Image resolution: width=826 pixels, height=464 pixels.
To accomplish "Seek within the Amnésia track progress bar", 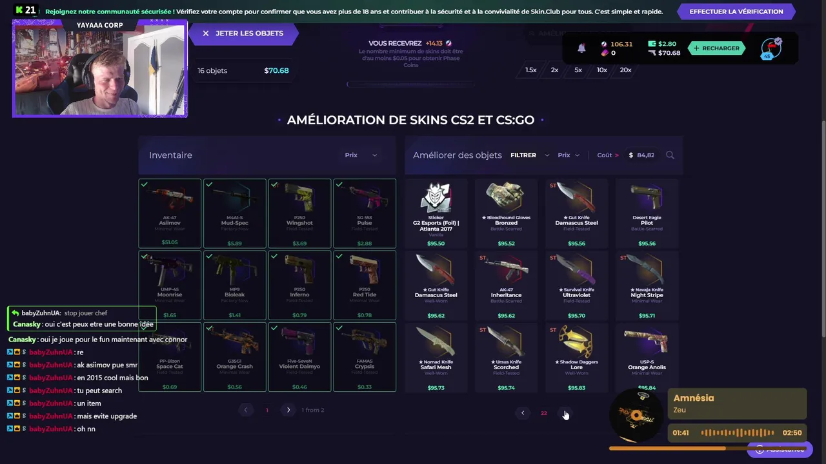I will click(x=708, y=449).
